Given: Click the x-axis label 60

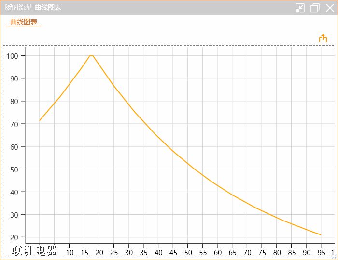Looking at the screenshot, I should point(218,253).
